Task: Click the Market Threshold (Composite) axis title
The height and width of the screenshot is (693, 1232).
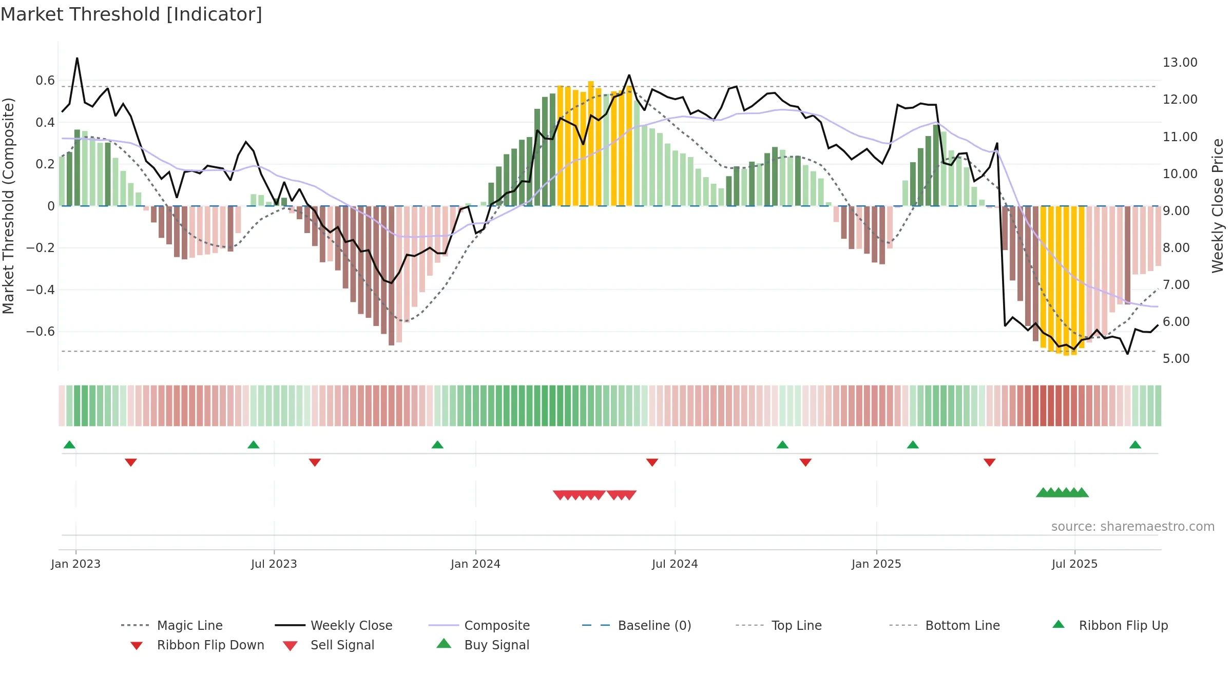Action: click(8, 206)
